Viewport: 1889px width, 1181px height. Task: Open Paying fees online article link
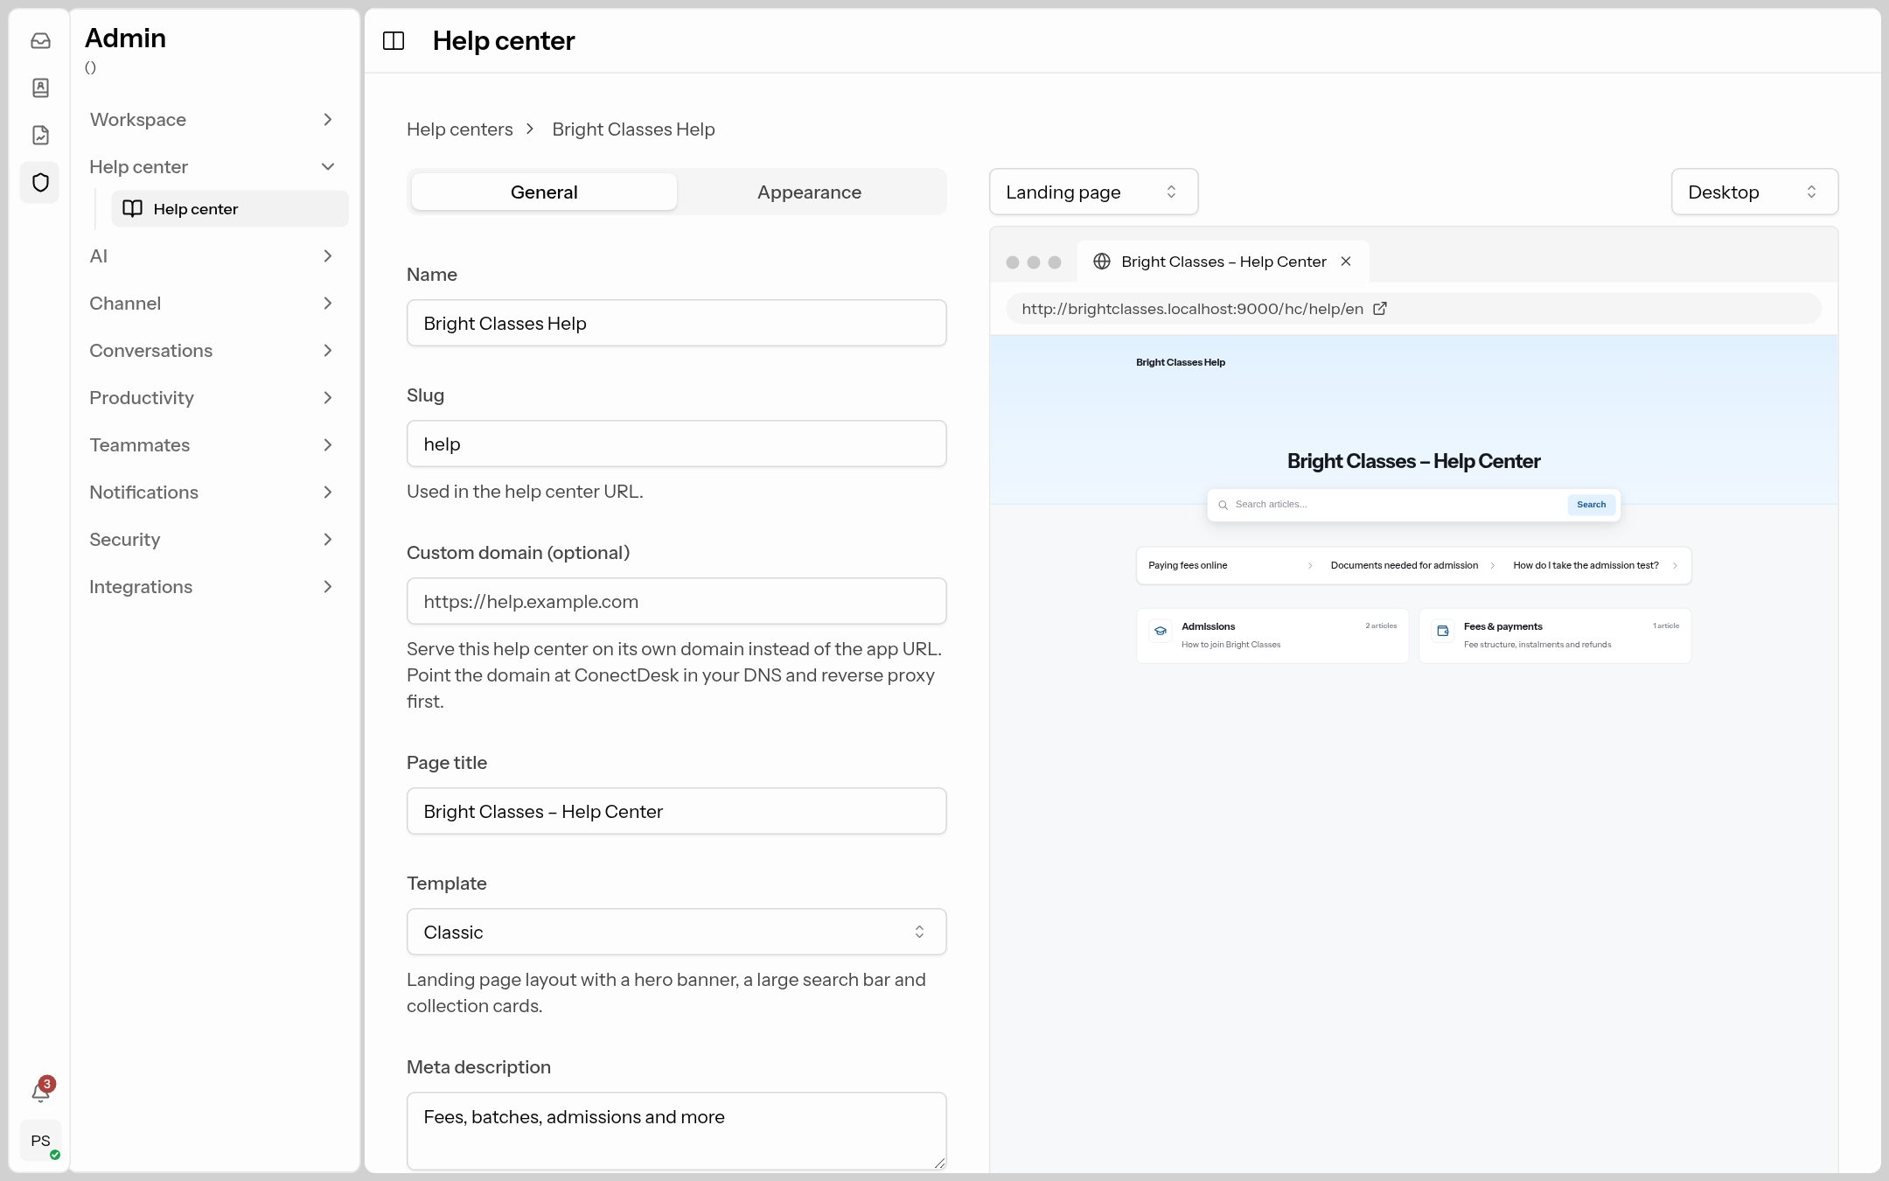point(1230,566)
